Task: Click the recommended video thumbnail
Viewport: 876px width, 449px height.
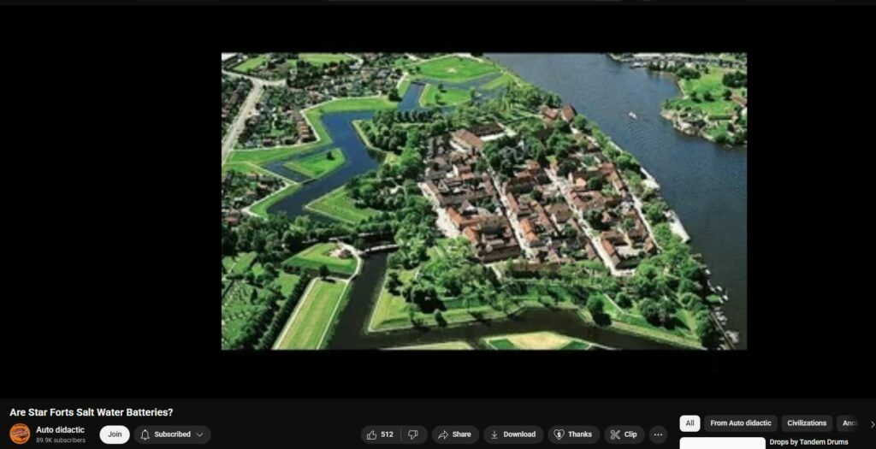Action: [x=722, y=443]
